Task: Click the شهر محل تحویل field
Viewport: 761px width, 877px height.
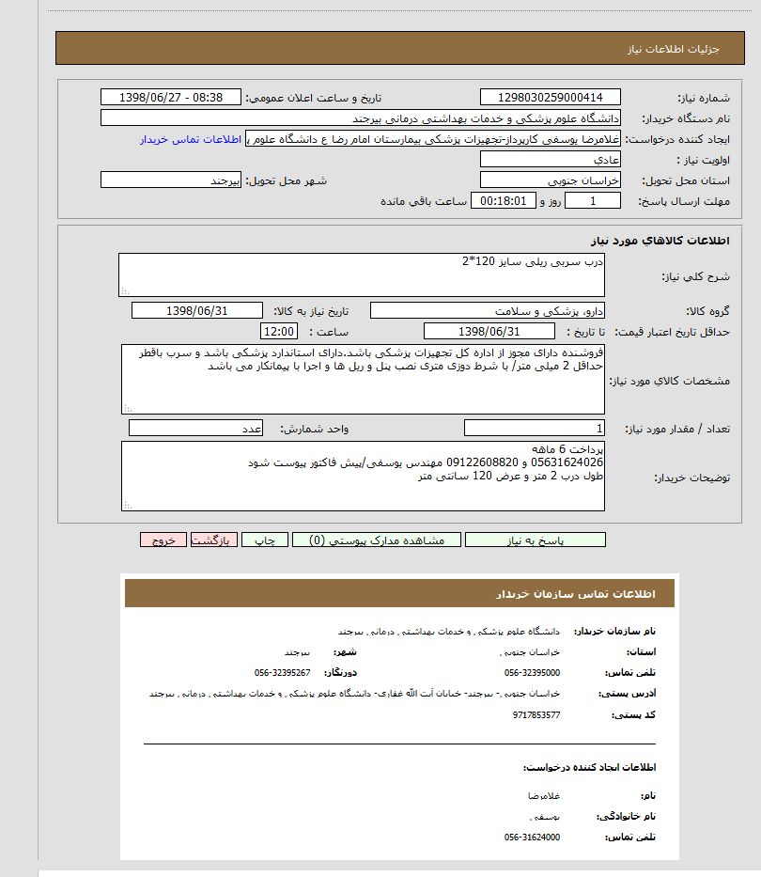Action: (170, 180)
